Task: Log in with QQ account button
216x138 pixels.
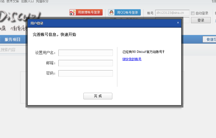Action: (124, 12)
